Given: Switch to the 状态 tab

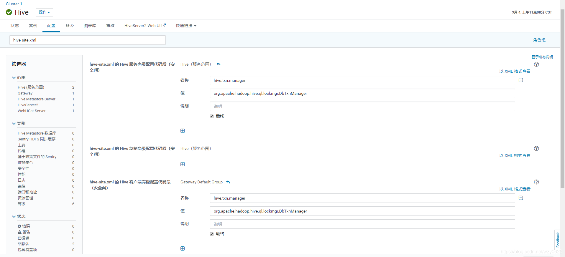Looking at the screenshot, I should pos(15,26).
